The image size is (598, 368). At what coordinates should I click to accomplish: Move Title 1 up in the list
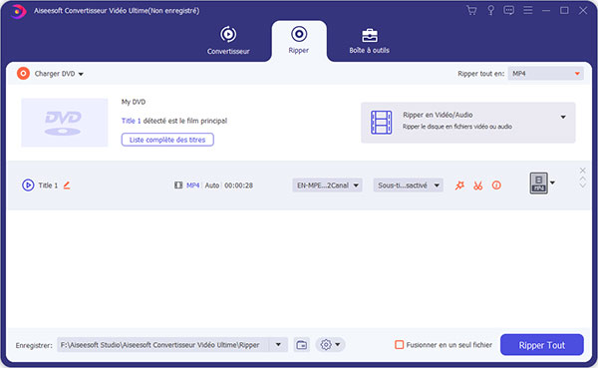(582, 179)
